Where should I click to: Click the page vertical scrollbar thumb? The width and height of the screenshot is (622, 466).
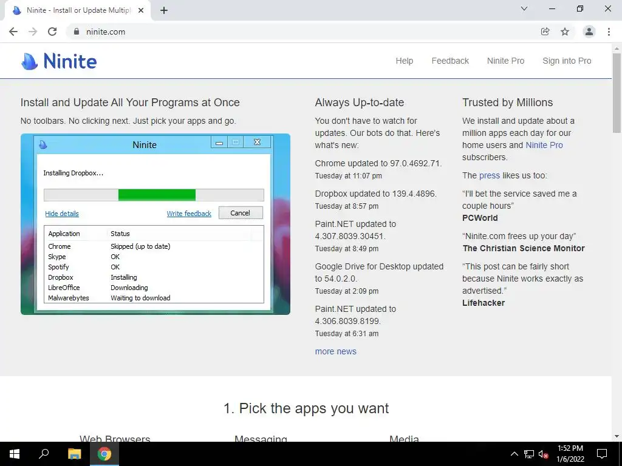[617, 93]
